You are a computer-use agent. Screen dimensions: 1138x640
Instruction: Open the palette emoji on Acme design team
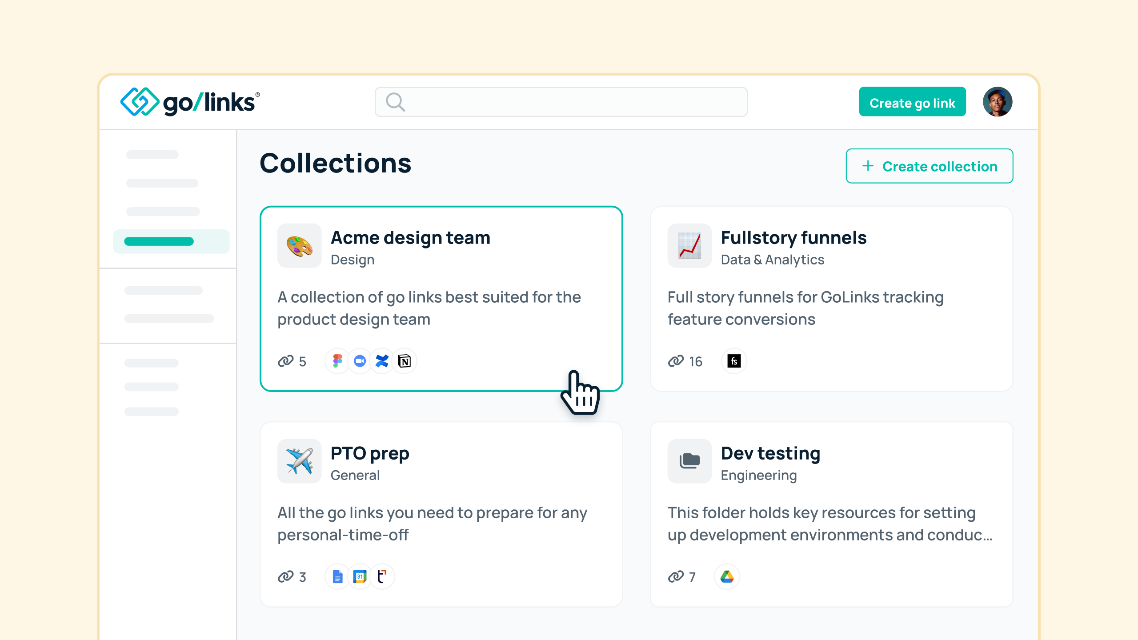299,246
